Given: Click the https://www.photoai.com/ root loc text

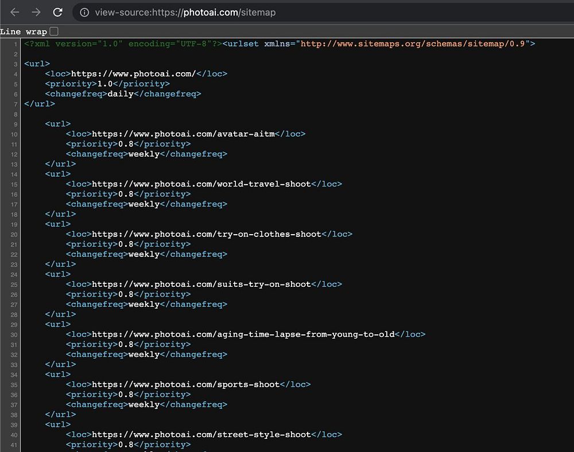Looking at the screenshot, I should (134, 74).
